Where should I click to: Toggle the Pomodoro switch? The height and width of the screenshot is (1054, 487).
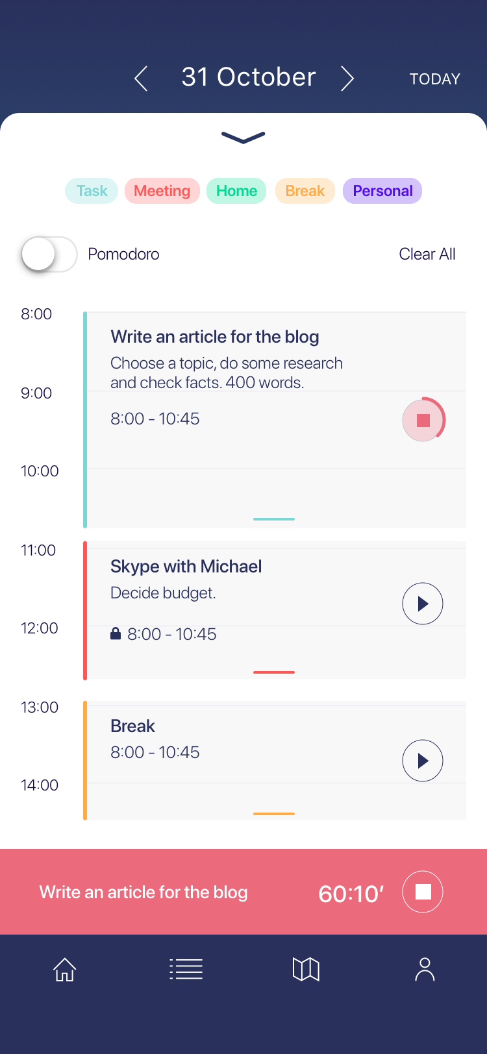pos(49,254)
